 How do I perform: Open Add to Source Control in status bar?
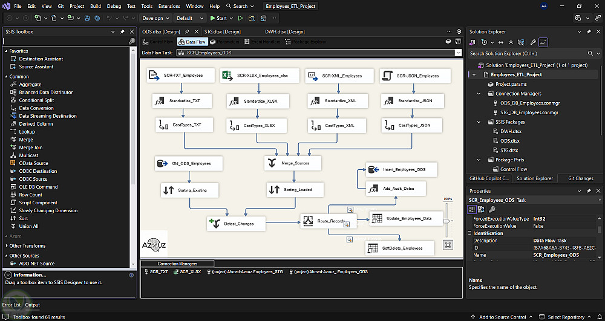[x=502, y=317]
